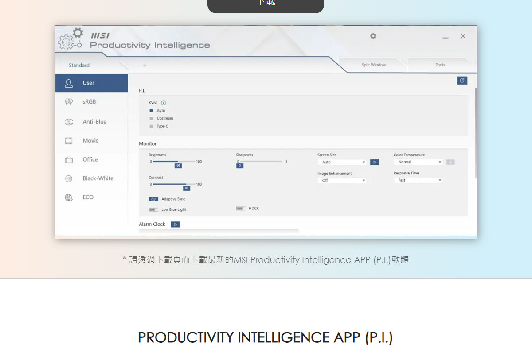
Task: Select the User profile icon
Action: [x=69, y=83]
